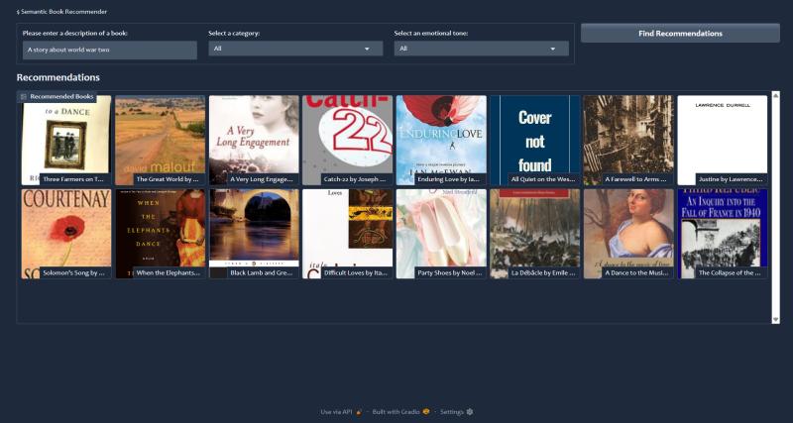Select La Débâcle by Emile Zola cover
793x423 pixels.
coord(535,234)
